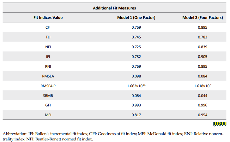Select the NFI row label
This screenshot has width=230, height=142.
tap(48, 47)
